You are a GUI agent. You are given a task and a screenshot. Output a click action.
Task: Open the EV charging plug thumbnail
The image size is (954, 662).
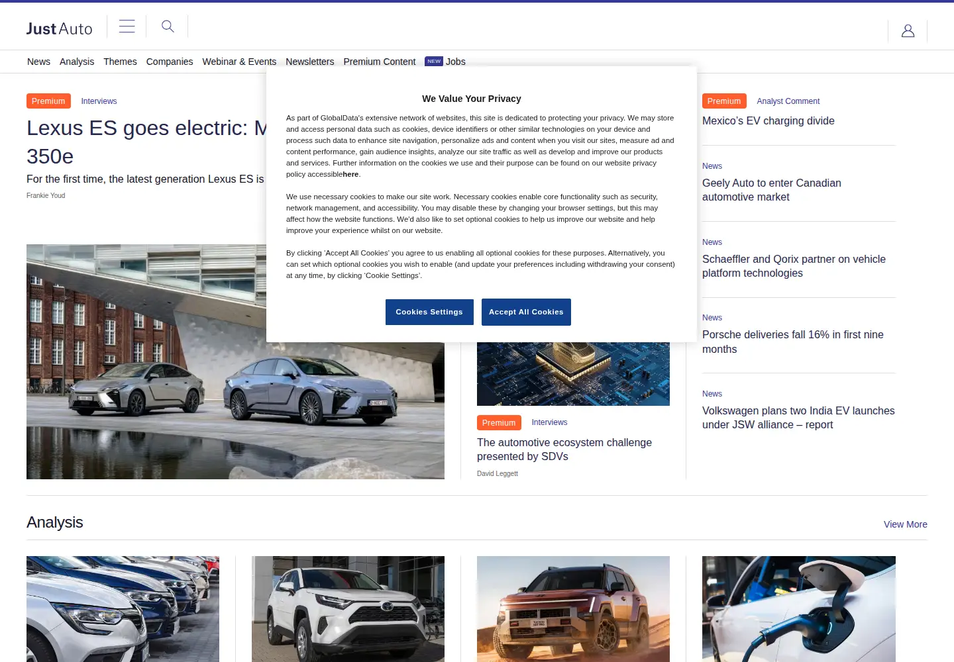[x=799, y=609]
